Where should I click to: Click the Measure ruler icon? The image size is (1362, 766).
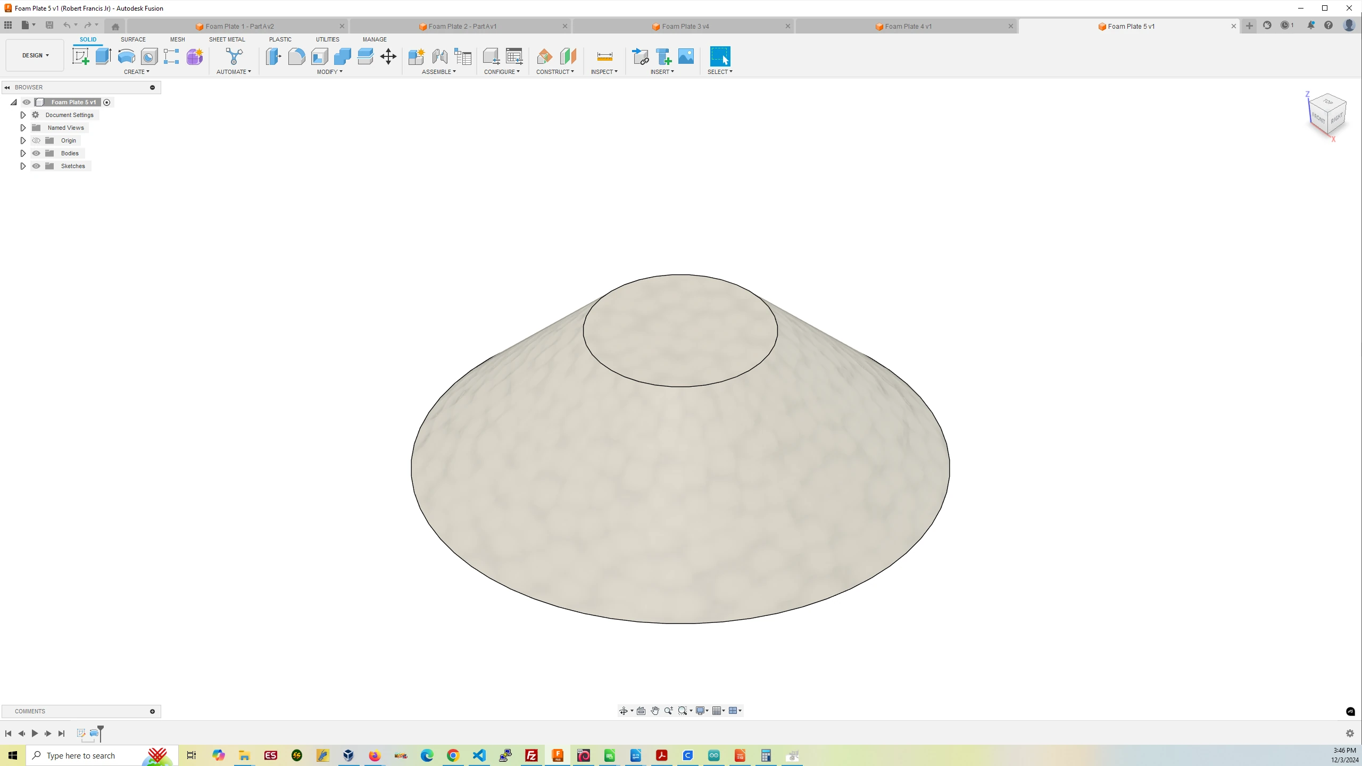coord(604,56)
